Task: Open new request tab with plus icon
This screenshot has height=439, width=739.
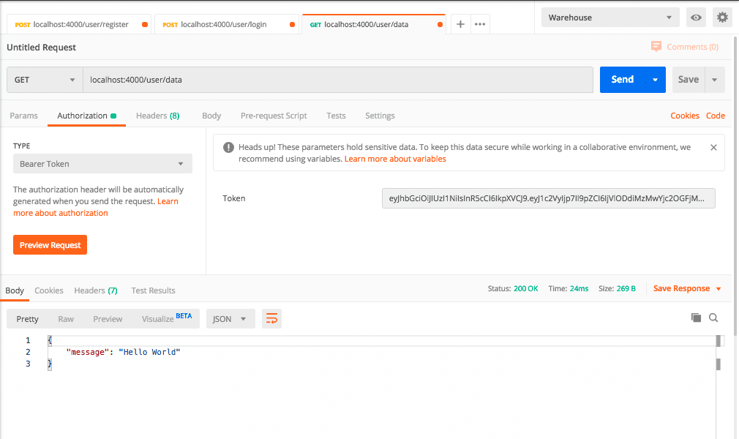Action: pos(460,24)
